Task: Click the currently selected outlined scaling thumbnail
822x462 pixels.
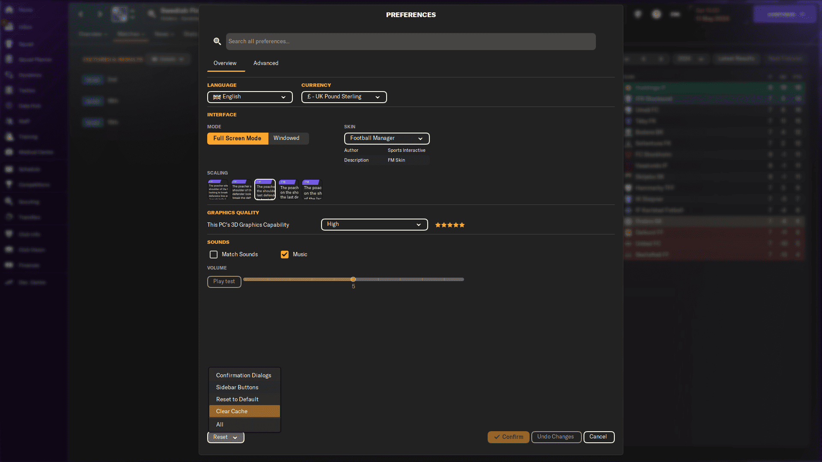Action: coord(265,190)
